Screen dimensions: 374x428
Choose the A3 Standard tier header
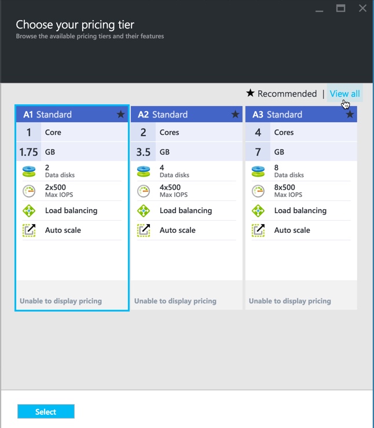(293, 115)
